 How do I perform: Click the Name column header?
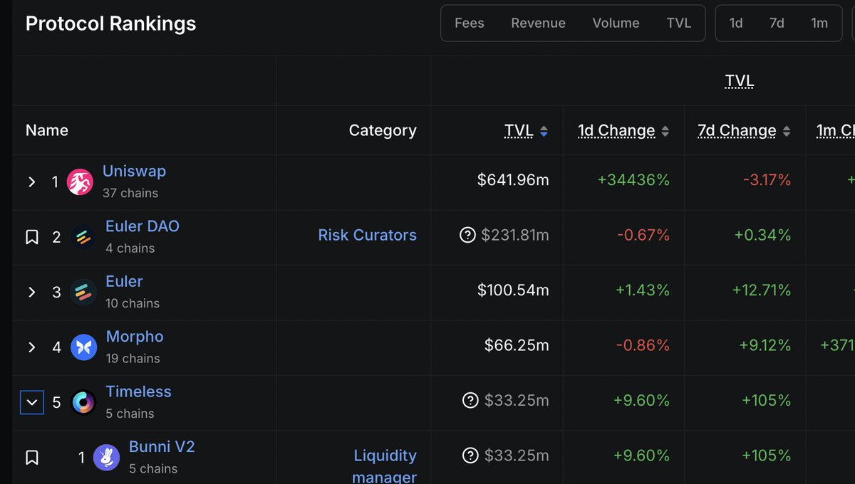pos(47,130)
